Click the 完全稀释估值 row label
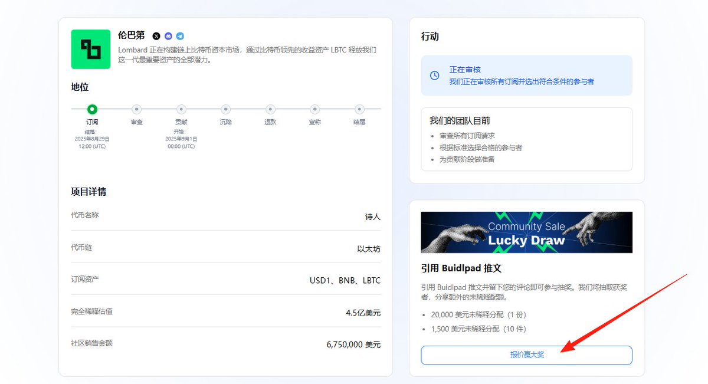The width and height of the screenshot is (708, 384). (91, 311)
